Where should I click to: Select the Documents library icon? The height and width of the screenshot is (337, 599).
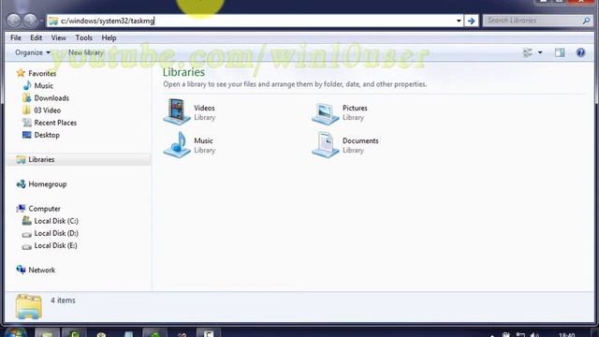coord(325,144)
